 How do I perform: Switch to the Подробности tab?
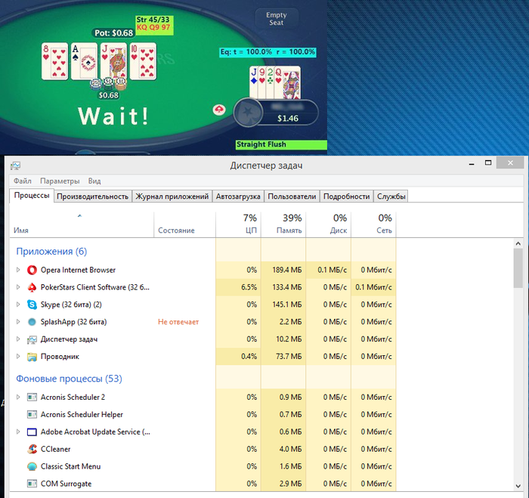346,196
